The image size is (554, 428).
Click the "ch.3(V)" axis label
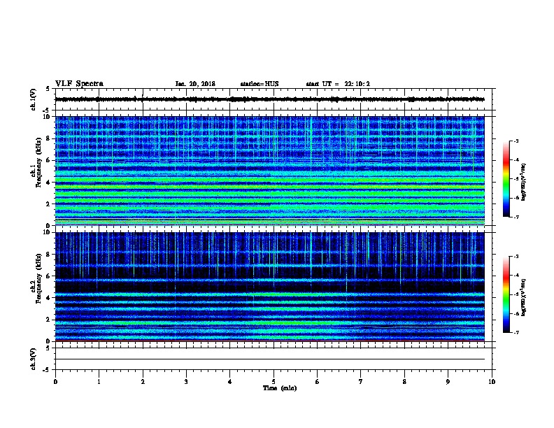pyautogui.click(x=33, y=359)
